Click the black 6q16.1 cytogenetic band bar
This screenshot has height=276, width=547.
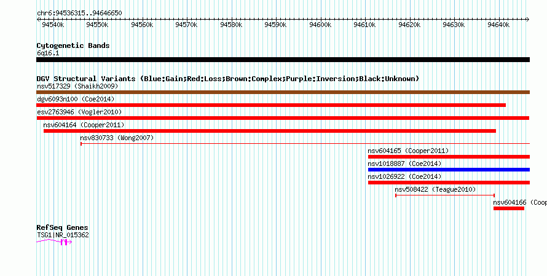point(283,60)
